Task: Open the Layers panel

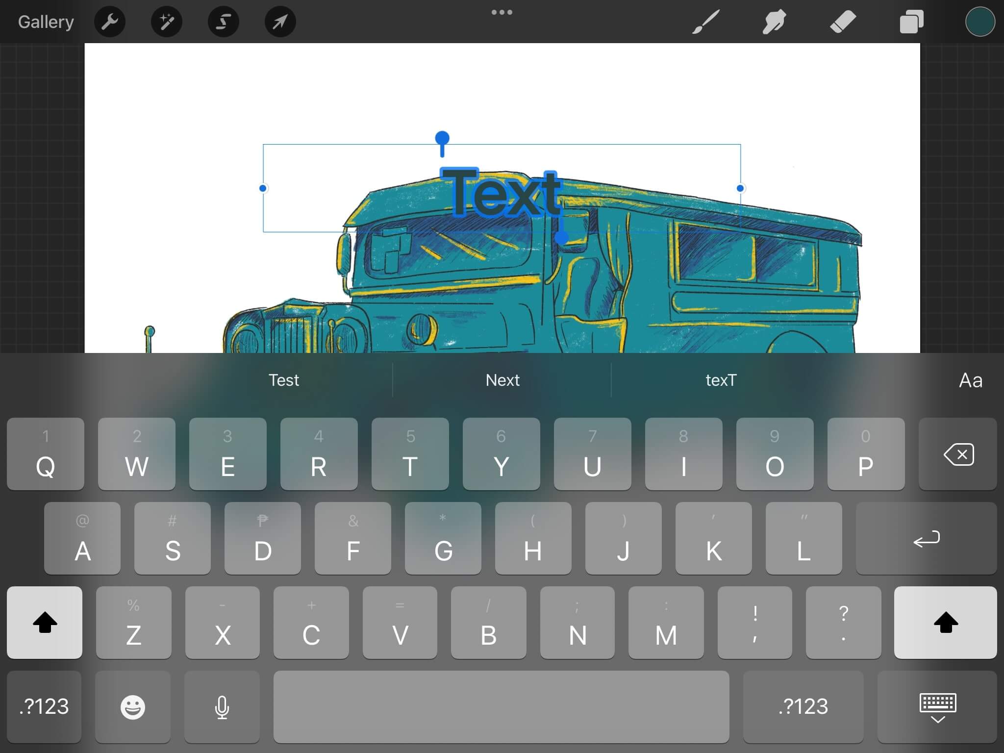Action: point(911,22)
